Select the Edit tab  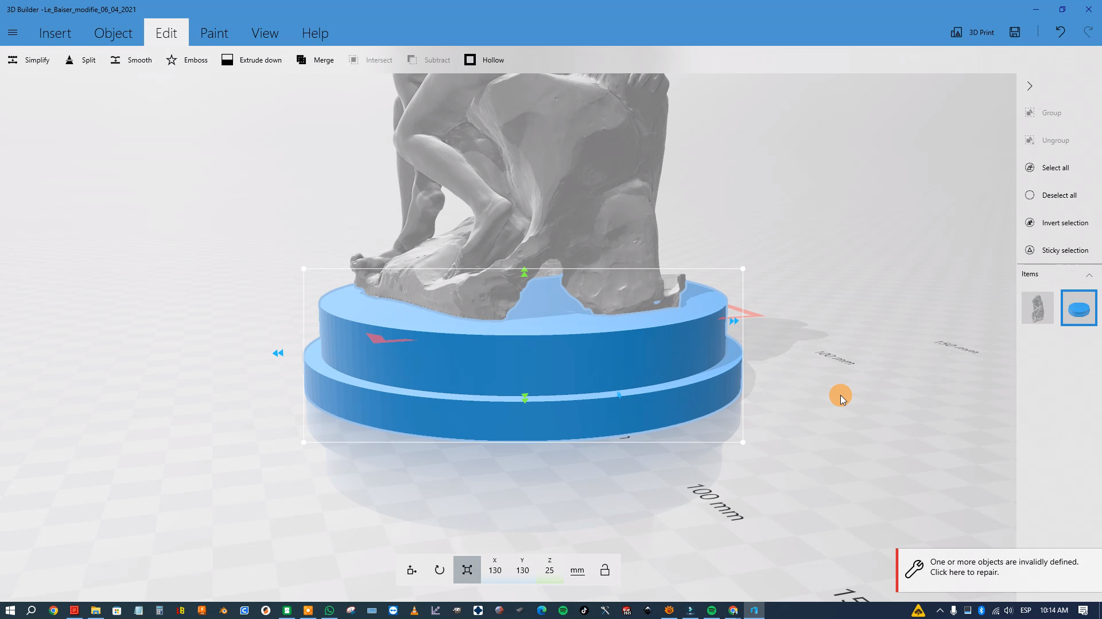pos(166,33)
